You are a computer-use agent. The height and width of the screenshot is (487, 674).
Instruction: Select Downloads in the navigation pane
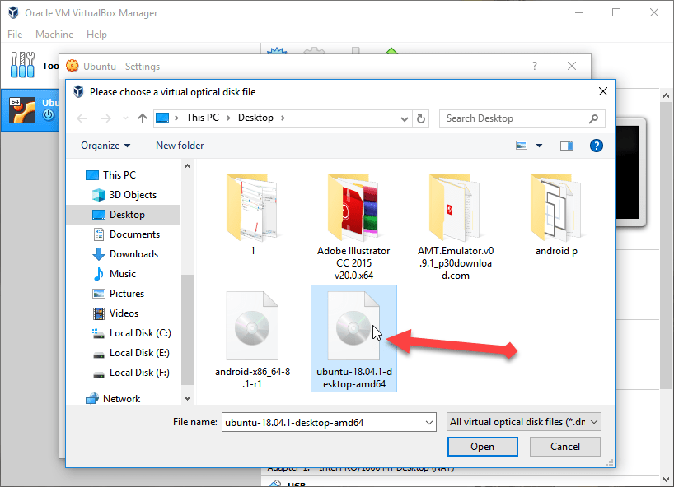(x=133, y=254)
